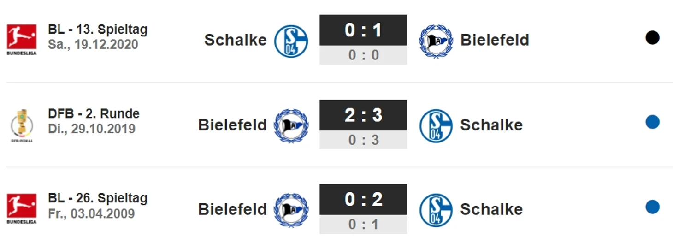Click blue result dot for 29.10.2019 match
The width and height of the screenshot is (673, 249).
[652, 122]
